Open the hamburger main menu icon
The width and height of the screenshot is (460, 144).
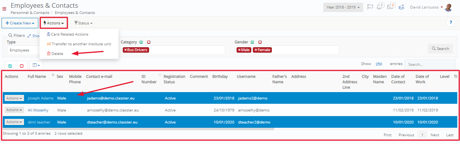[4, 9]
